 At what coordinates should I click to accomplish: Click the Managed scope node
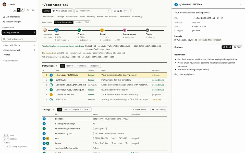(45, 30)
